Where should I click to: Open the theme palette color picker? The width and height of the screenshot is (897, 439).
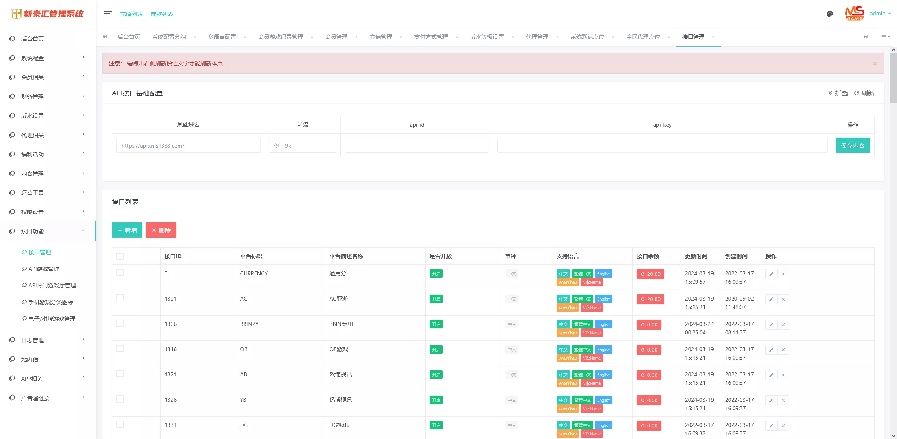click(830, 13)
